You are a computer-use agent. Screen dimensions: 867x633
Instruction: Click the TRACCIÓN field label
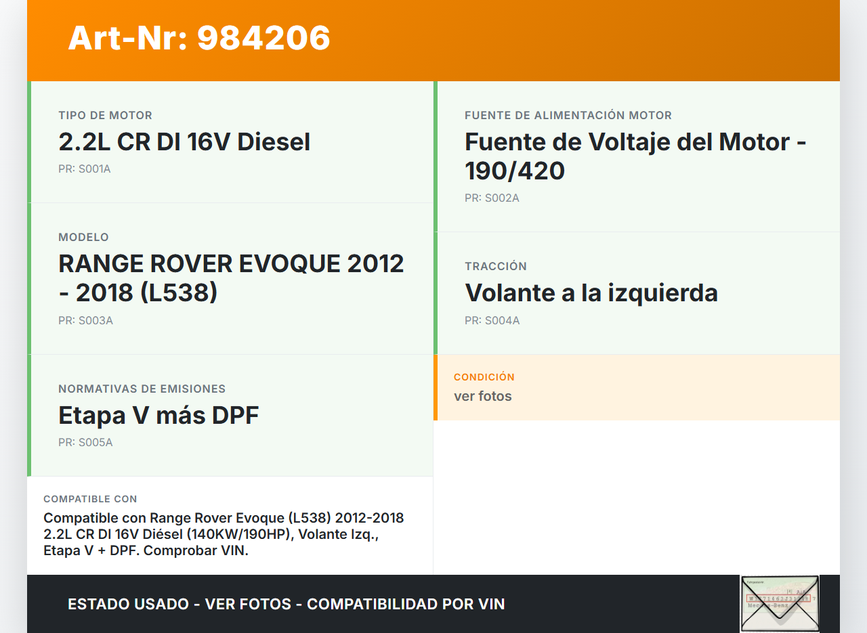click(495, 267)
